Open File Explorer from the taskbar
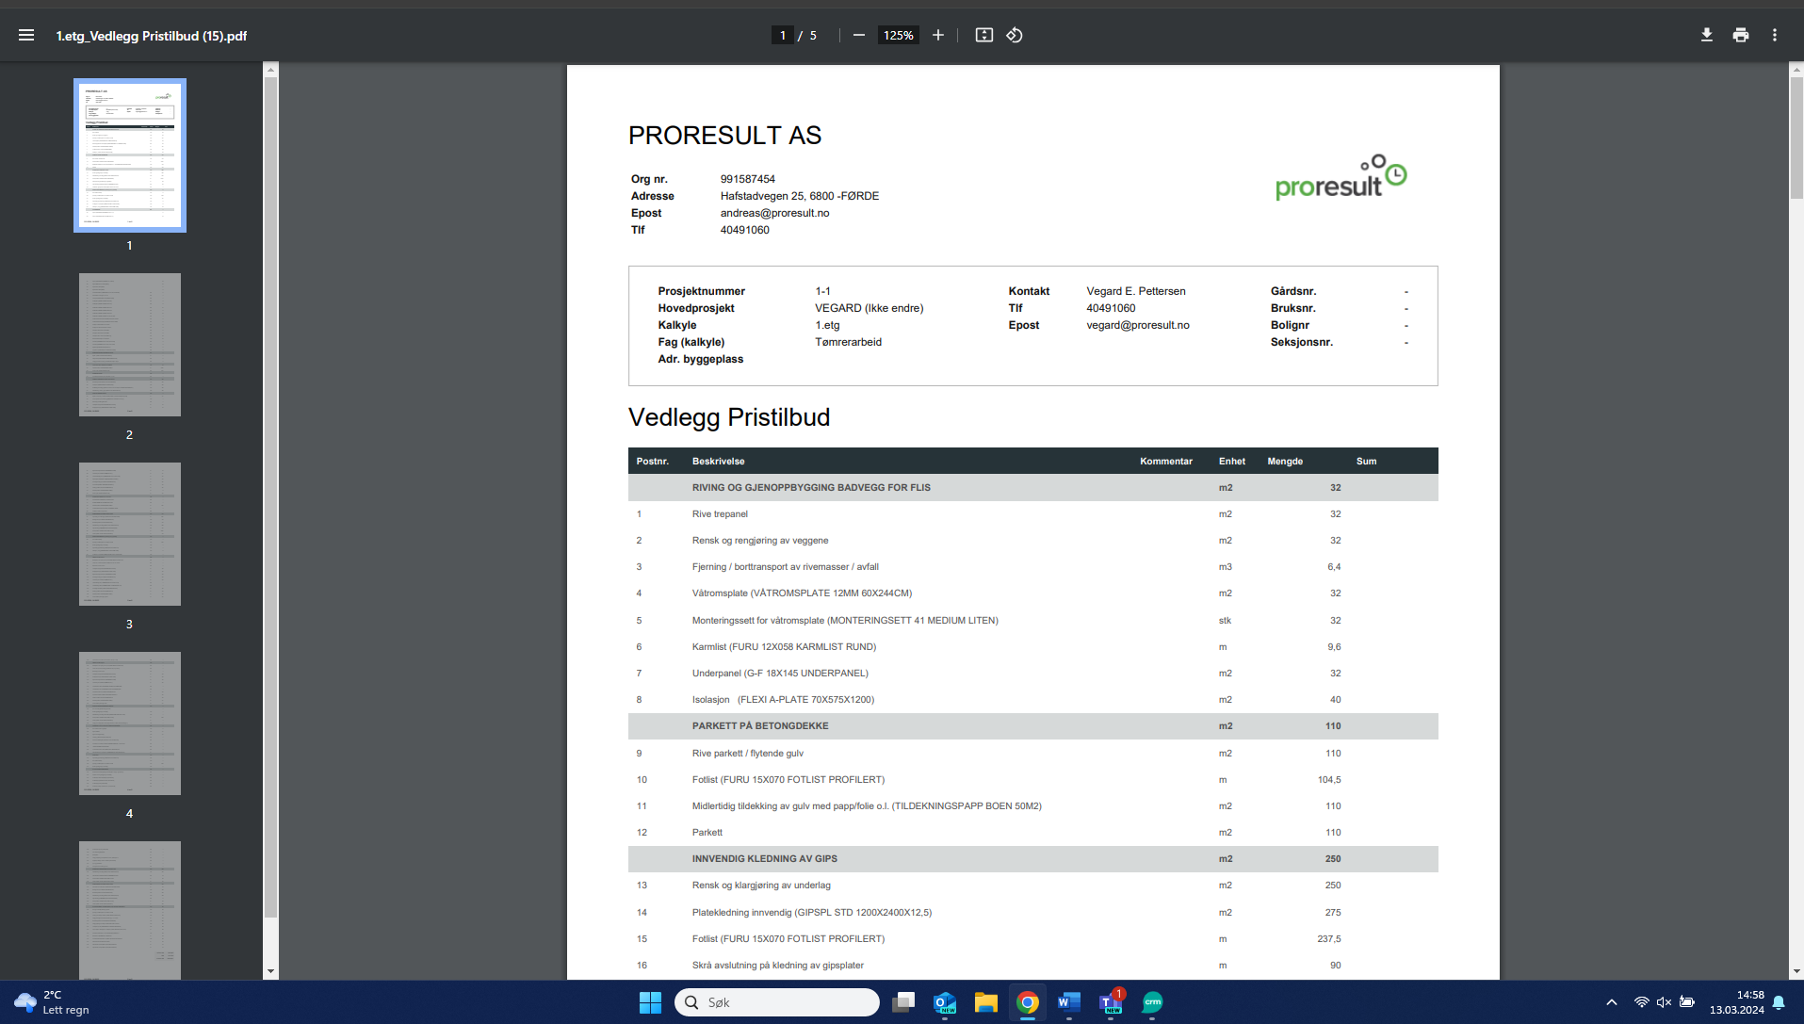The image size is (1804, 1024). (986, 1002)
